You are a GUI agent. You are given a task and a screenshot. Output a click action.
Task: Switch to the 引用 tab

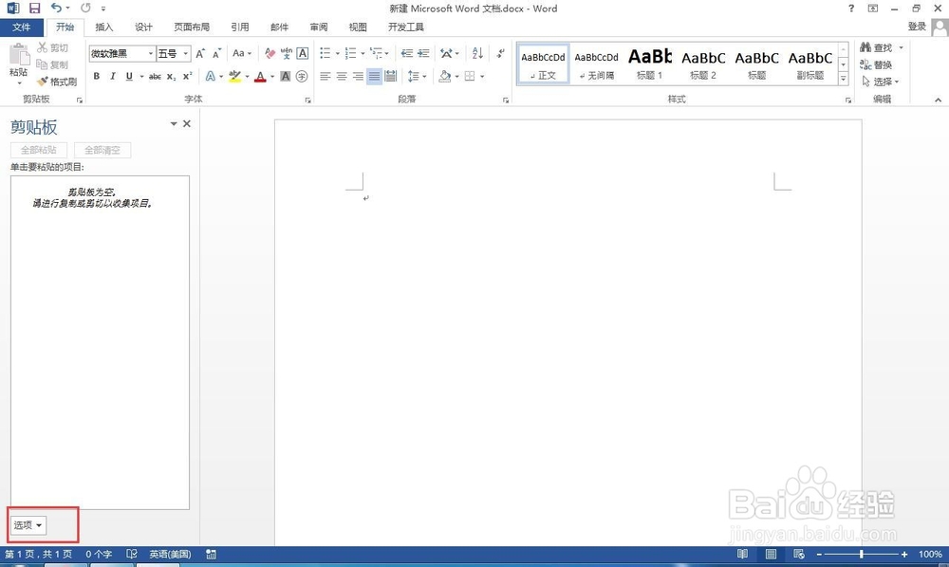tap(240, 27)
